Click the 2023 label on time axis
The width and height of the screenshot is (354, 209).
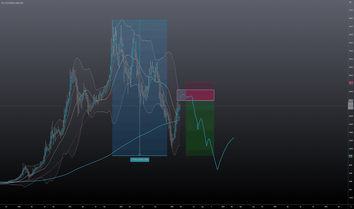click(172, 206)
